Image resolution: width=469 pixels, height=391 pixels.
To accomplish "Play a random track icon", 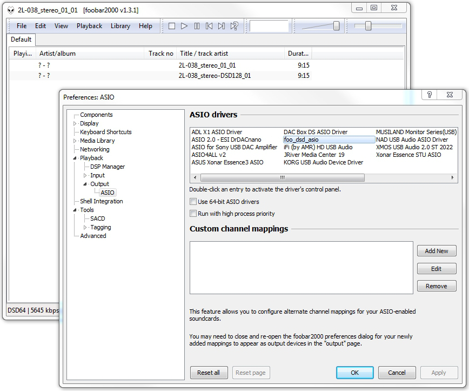I will [234, 26].
